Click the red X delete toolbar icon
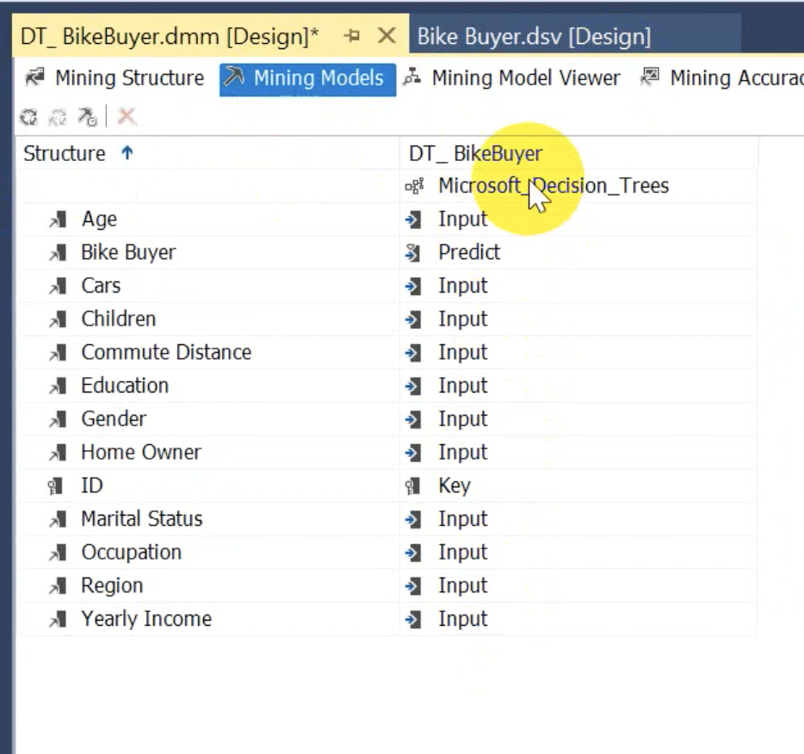 tap(127, 116)
